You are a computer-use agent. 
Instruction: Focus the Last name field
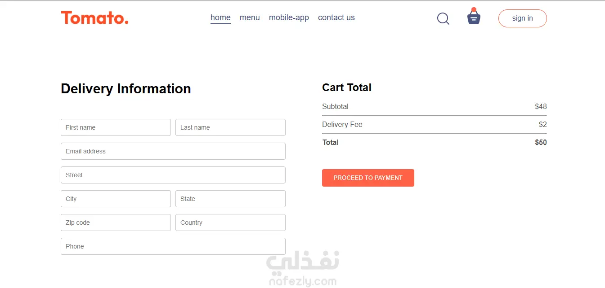[x=230, y=127]
